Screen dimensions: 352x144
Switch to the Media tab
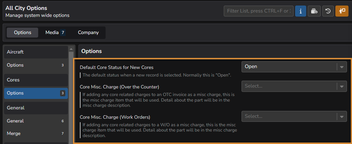pos(55,33)
